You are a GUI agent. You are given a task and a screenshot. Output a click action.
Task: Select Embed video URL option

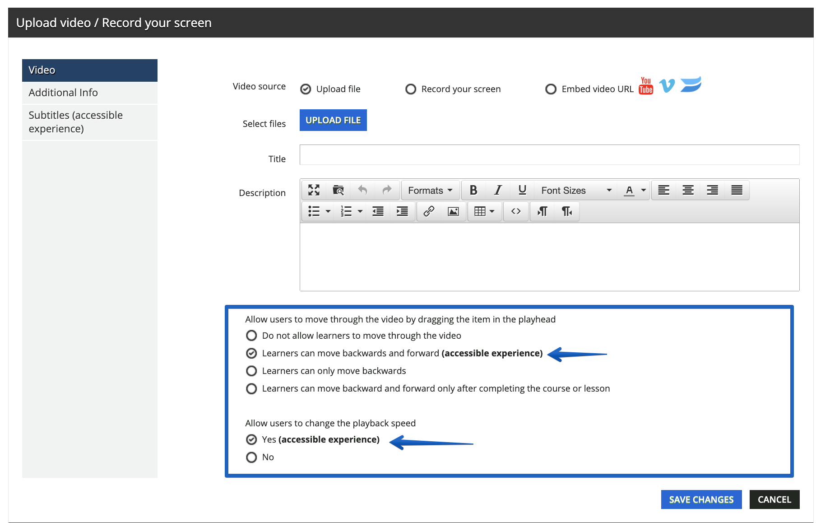[x=551, y=89]
